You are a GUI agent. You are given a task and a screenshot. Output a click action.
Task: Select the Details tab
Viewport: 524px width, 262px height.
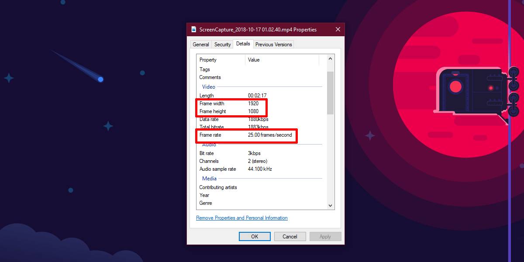243,44
